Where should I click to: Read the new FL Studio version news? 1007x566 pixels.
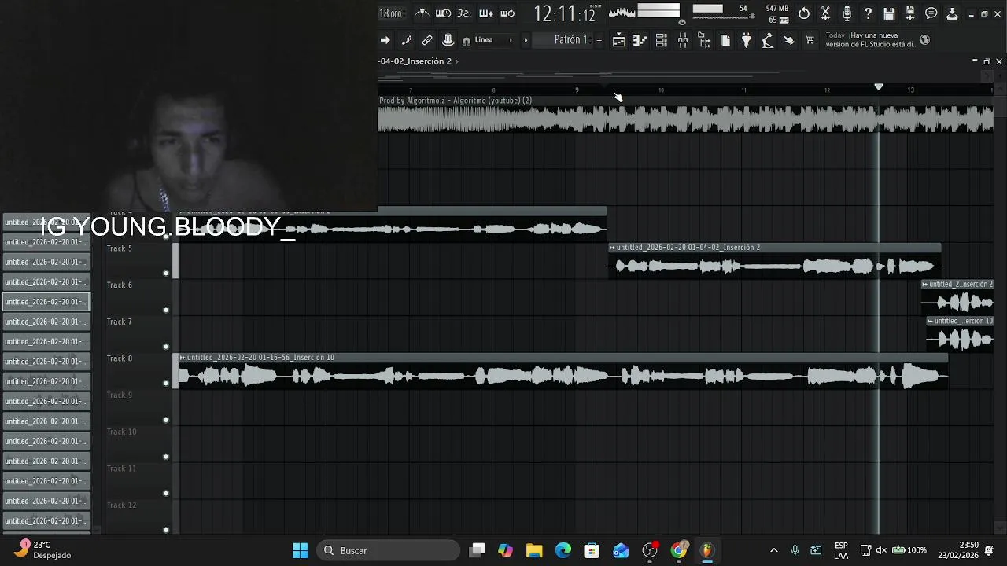[x=870, y=40]
